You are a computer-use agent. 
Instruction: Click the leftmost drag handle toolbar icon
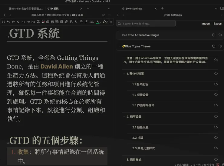pyautogui.click(x=4, y=22)
